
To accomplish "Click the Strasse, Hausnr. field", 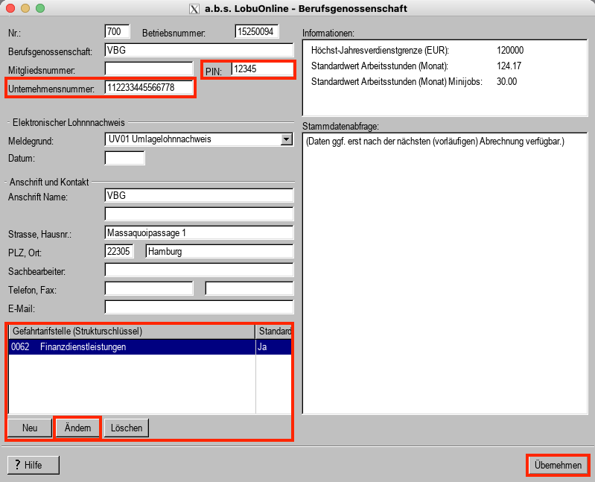I will pyautogui.click(x=199, y=233).
